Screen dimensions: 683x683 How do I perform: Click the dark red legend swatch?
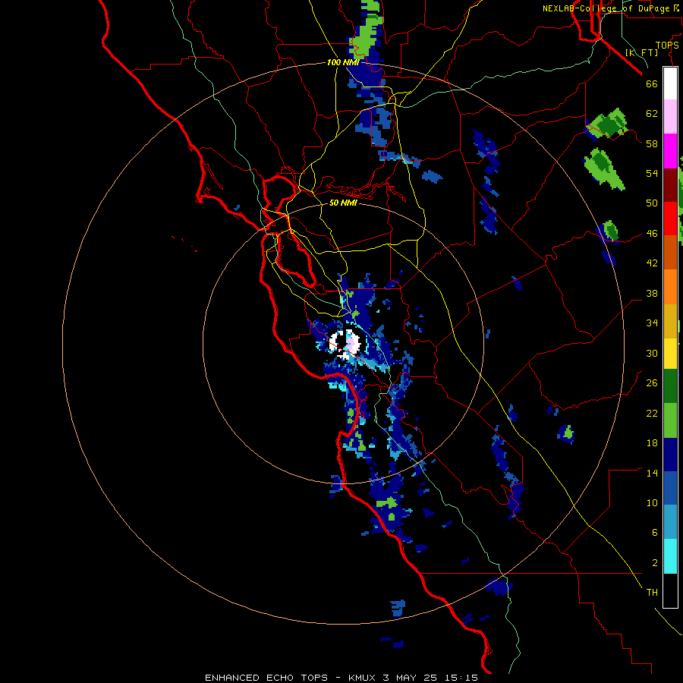pyautogui.click(x=670, y=185)
